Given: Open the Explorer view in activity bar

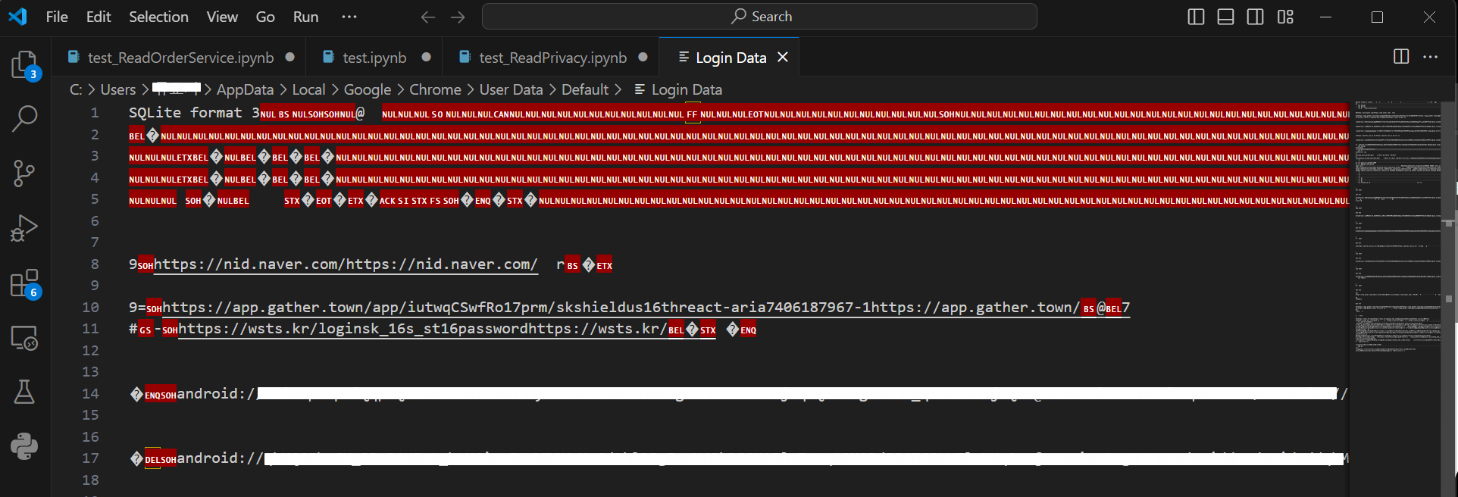Looking at the screenshot, I should click(x=24, y=64).
